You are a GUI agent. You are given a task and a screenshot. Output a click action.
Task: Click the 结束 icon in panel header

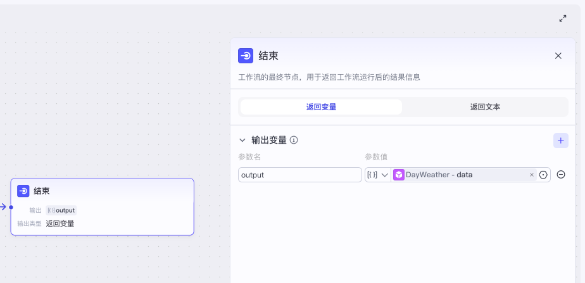pos(246,56)
